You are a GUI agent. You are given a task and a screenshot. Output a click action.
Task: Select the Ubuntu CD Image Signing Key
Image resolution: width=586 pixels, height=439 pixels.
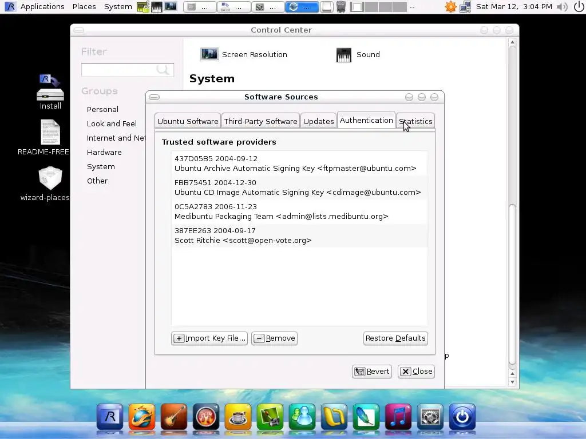(299, 187)
